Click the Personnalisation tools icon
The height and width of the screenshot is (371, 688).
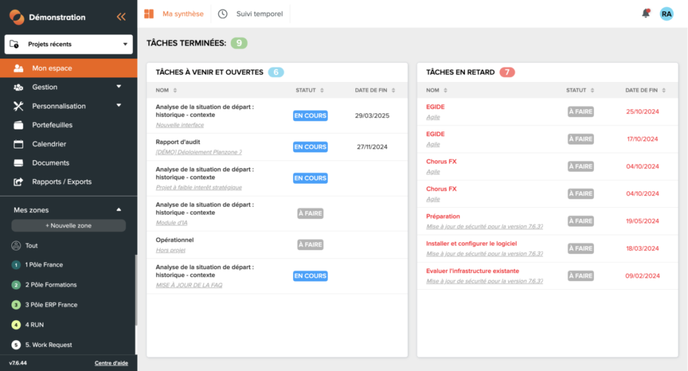pos(18,106)
